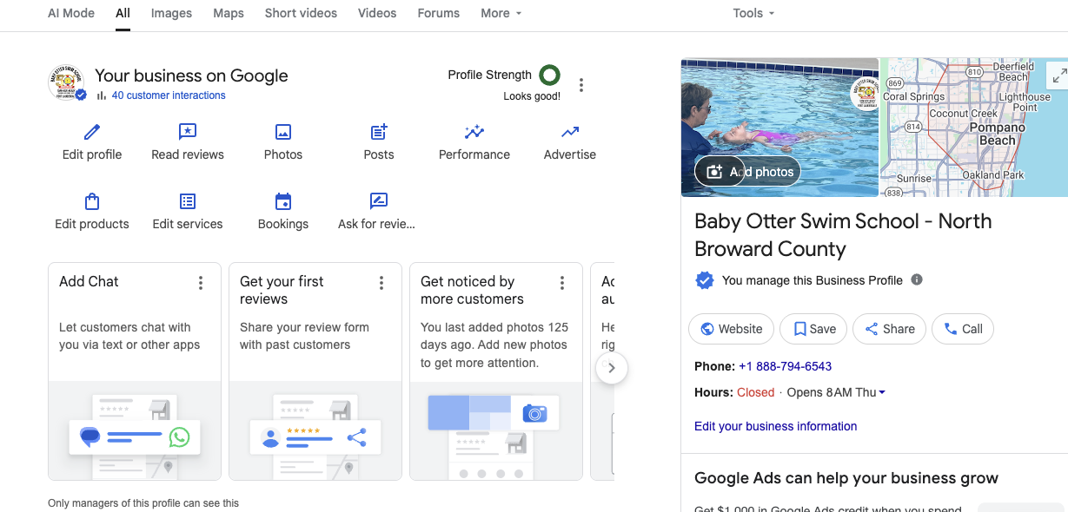Open Edit services shortcut
Viewport: 1068px width, 512px height.
pyautogui.click(x=188, y=212)
